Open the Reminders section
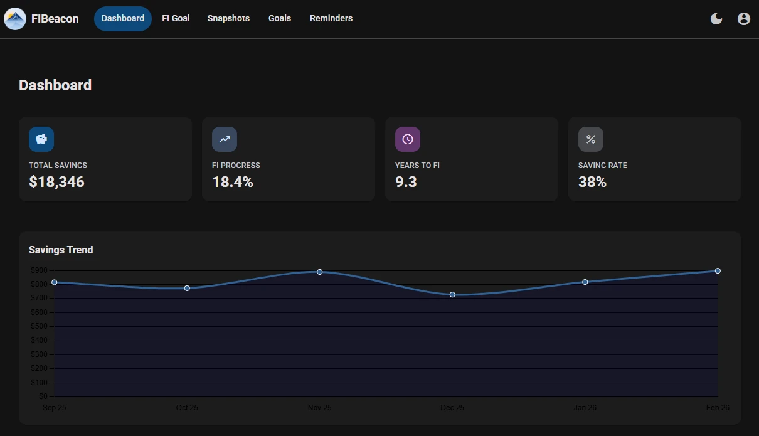759x436 pixels. (331, 18)
